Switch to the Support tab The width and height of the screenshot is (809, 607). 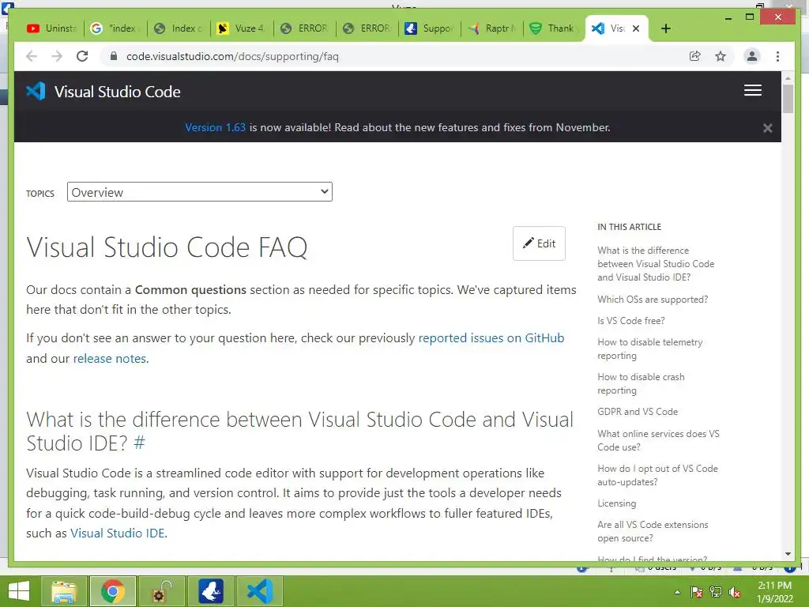pyautogui.click(x=429, y=28)
